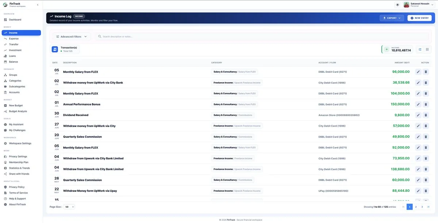
Task: Edit the 36,538.66 UpWork entry
Action: (x=418, y=83)
